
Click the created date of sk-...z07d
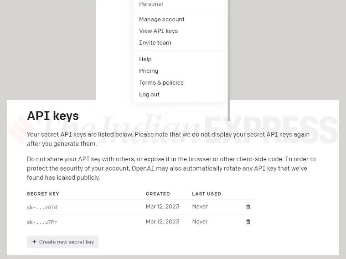pyautogui.click(x=162, y=207)
